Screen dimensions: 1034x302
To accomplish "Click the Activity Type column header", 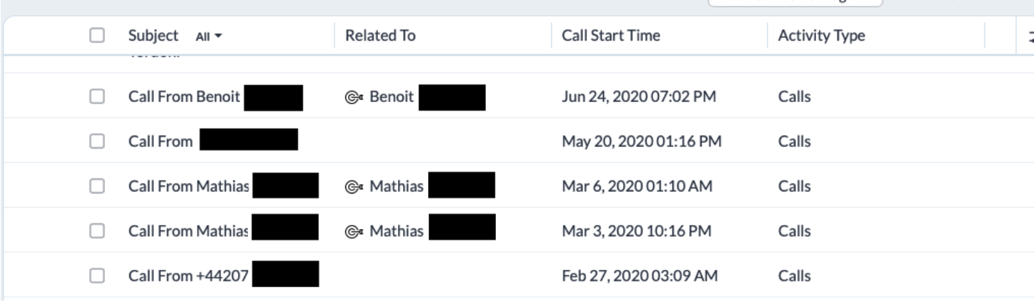I will point(822,35).
